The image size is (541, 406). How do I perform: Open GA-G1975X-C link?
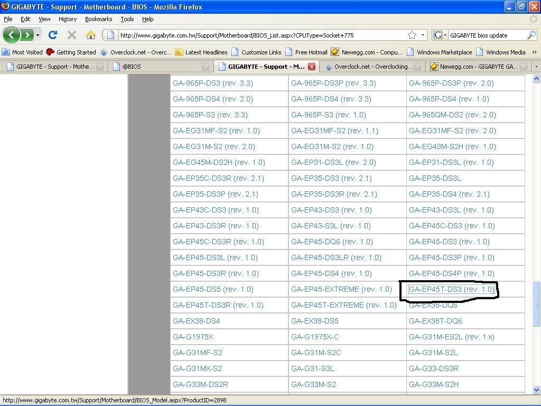point(315,337)
